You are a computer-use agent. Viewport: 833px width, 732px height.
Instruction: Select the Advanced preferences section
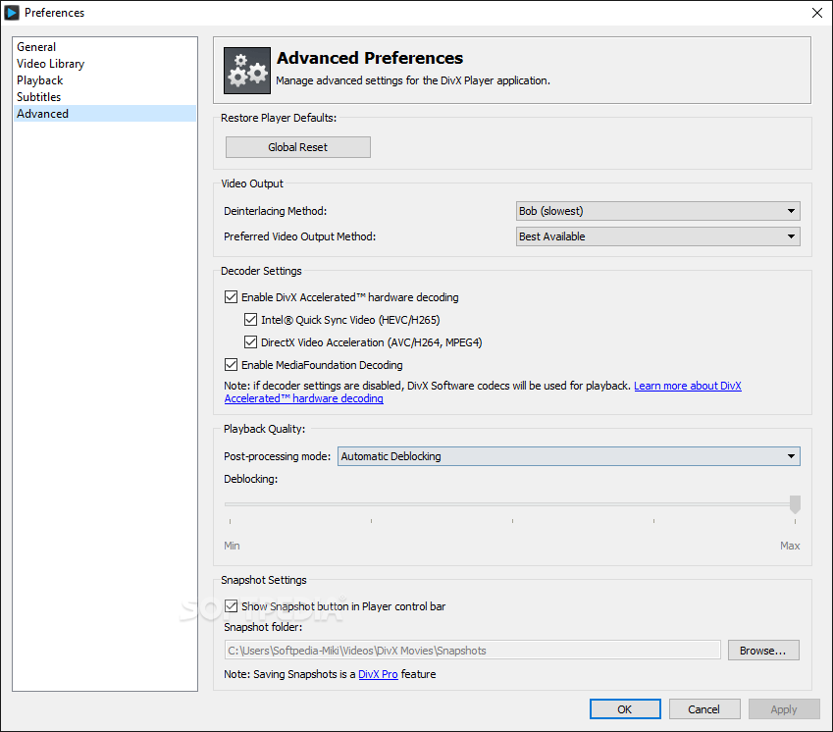click(x=105, y=114)
